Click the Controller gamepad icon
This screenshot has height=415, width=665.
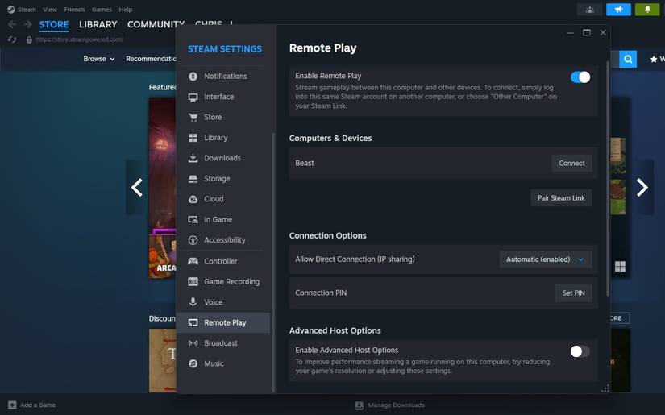(x=193, y=261)
